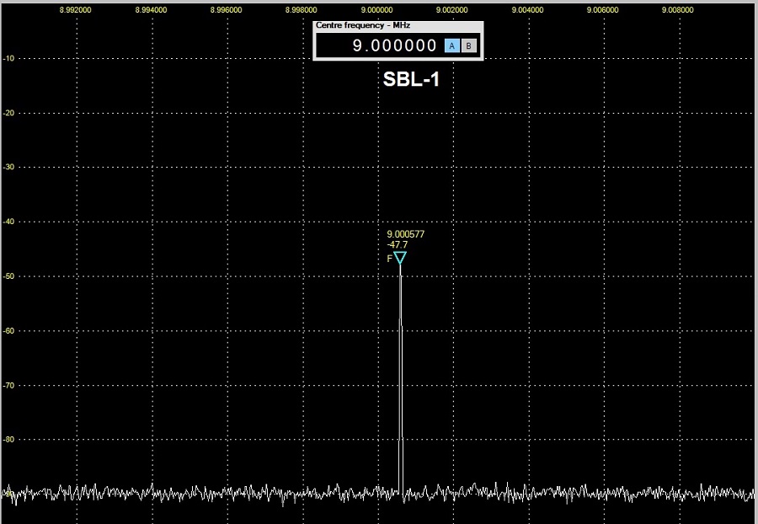The height and width of the screenshot is (524, 758).
Task: Select VFO A in centre frequency box
Action: [452, 46]
